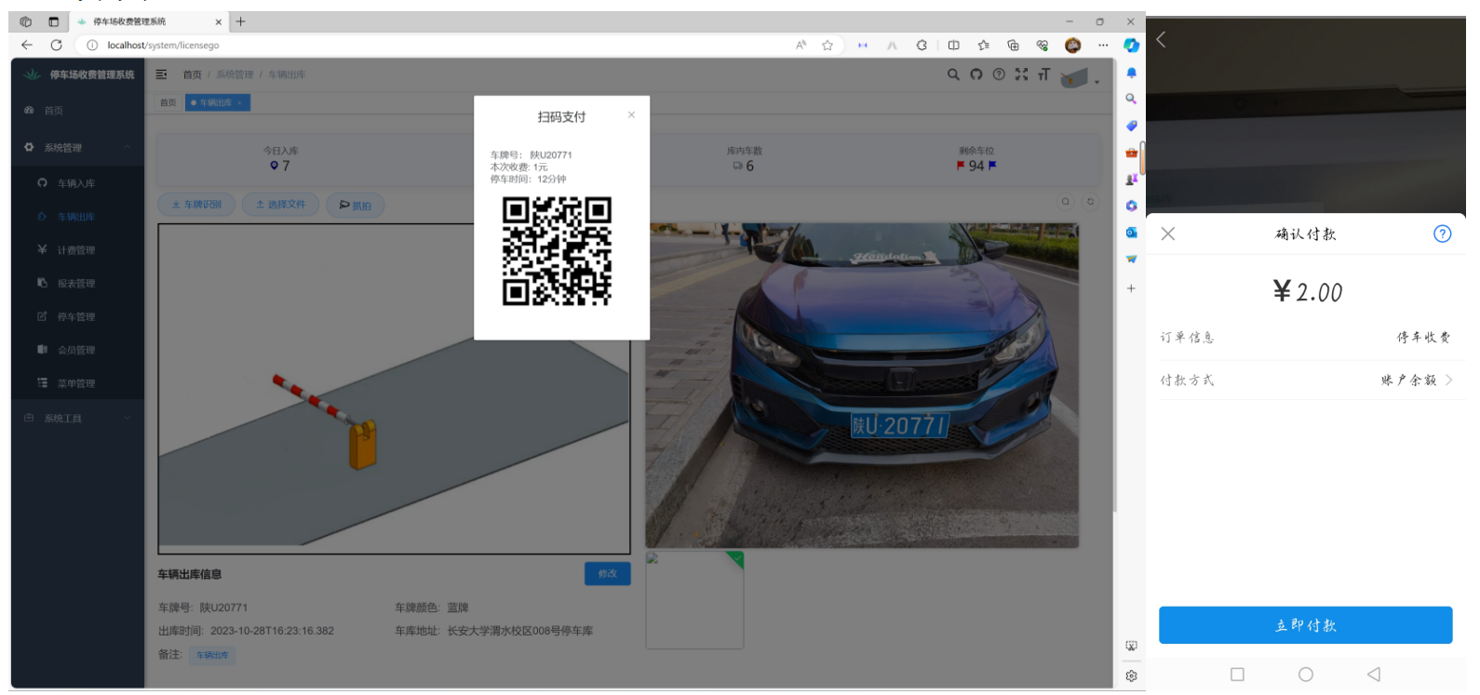Click the 首页 breadcrumb link
The width and height of the screenshot is (1480, 695).
pos(192,74)
